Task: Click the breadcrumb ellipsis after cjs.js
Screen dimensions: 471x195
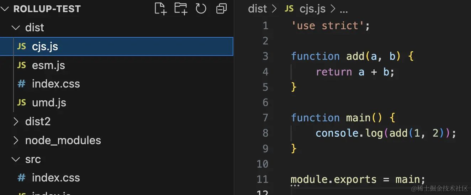Action: coord(344,11)
